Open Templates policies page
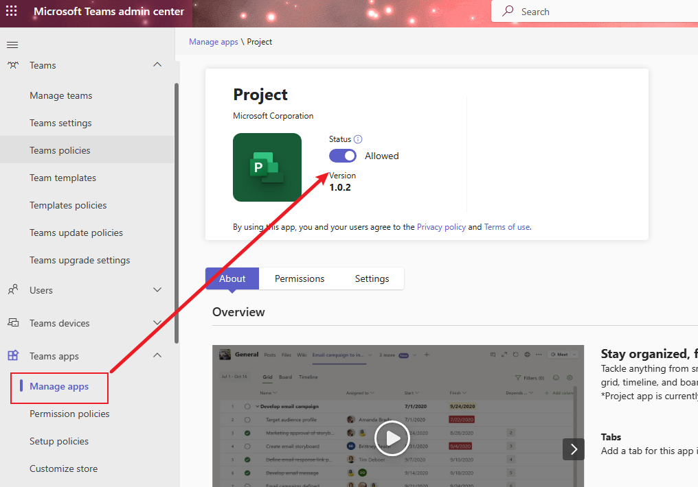698x487 pixels. click(68, 205)
